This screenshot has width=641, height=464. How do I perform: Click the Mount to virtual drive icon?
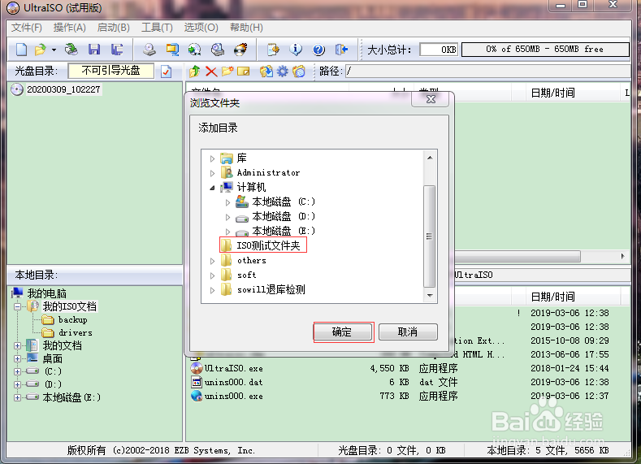point(218,50)
